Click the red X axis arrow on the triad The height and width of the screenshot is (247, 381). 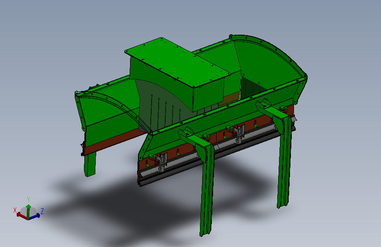click(22, 216)
